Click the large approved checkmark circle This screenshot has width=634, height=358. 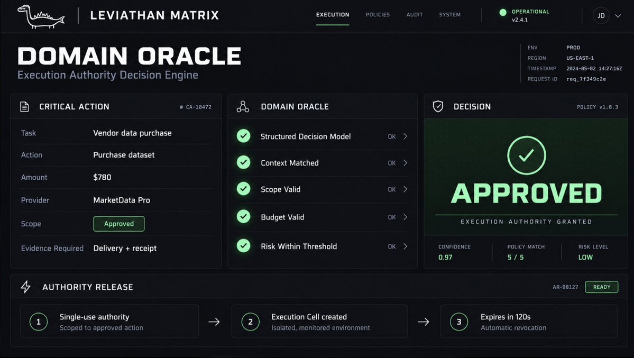[x=527, y=155]
